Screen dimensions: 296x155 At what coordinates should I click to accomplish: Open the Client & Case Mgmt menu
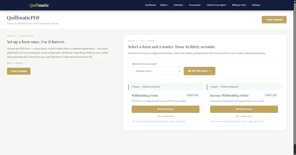217,5
